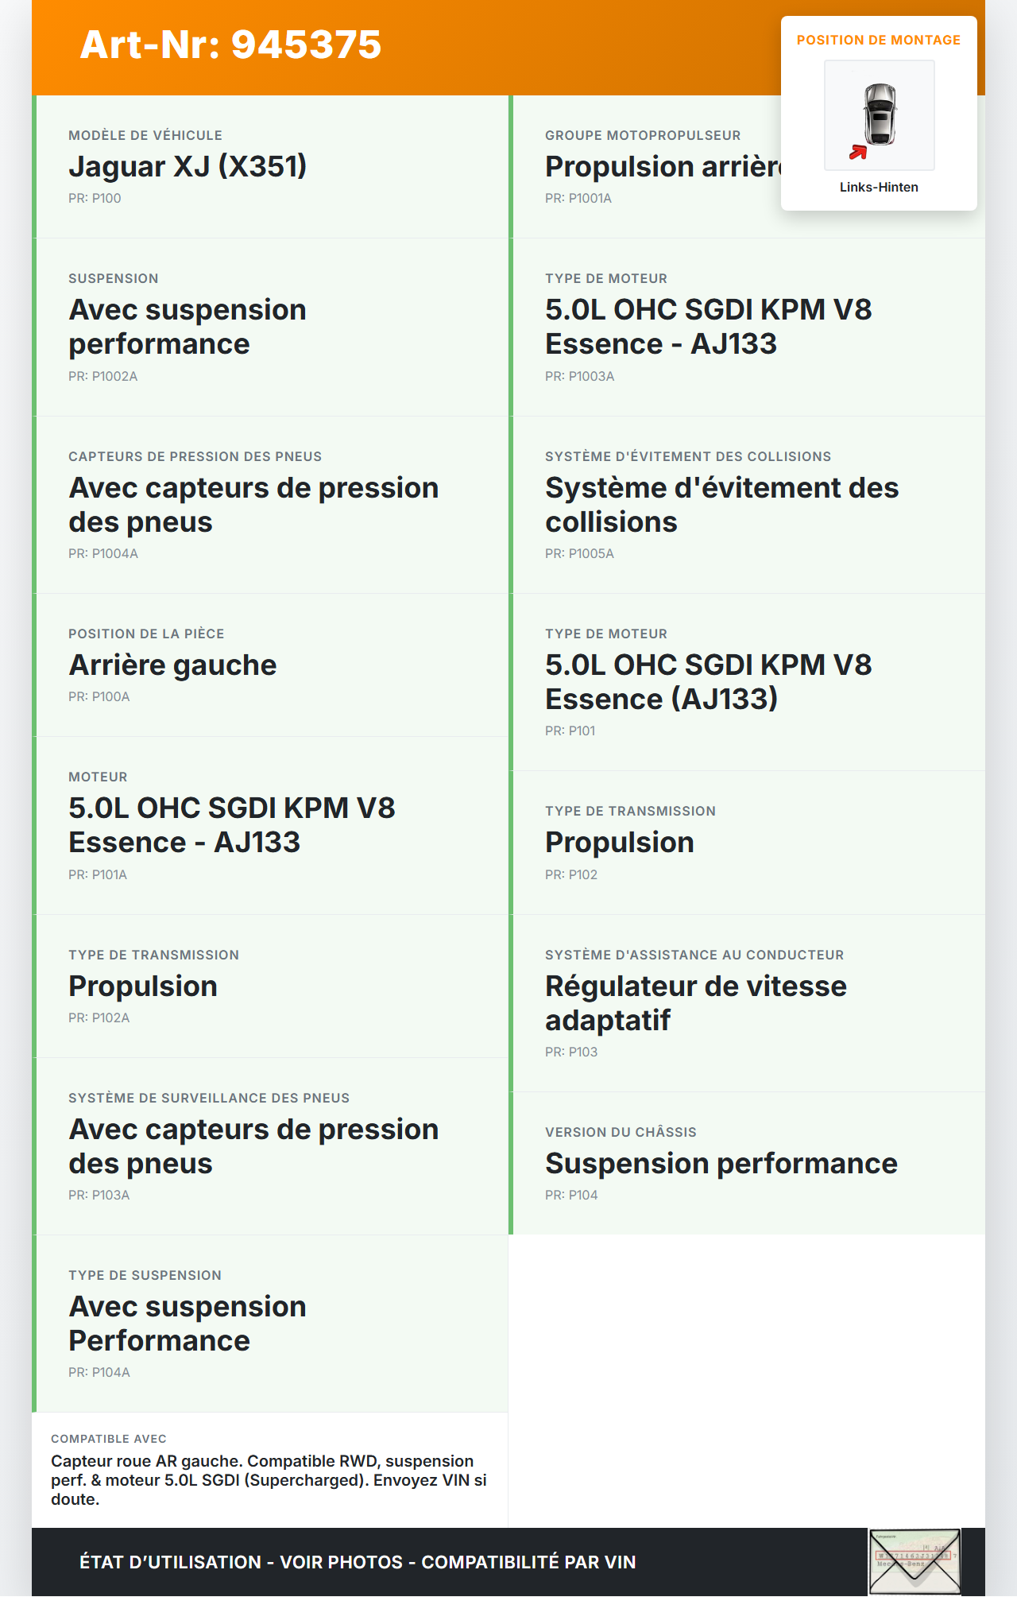Click the Links-Hinten label
The width and height of the screenshot is (1017, 1597).
pyautogui.click(x=879, y=187)
